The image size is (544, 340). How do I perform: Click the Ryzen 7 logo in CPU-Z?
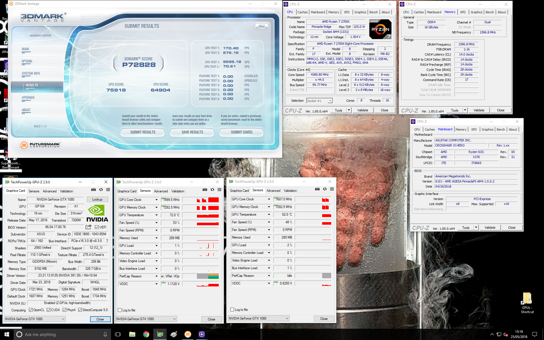tap(380, 29)
